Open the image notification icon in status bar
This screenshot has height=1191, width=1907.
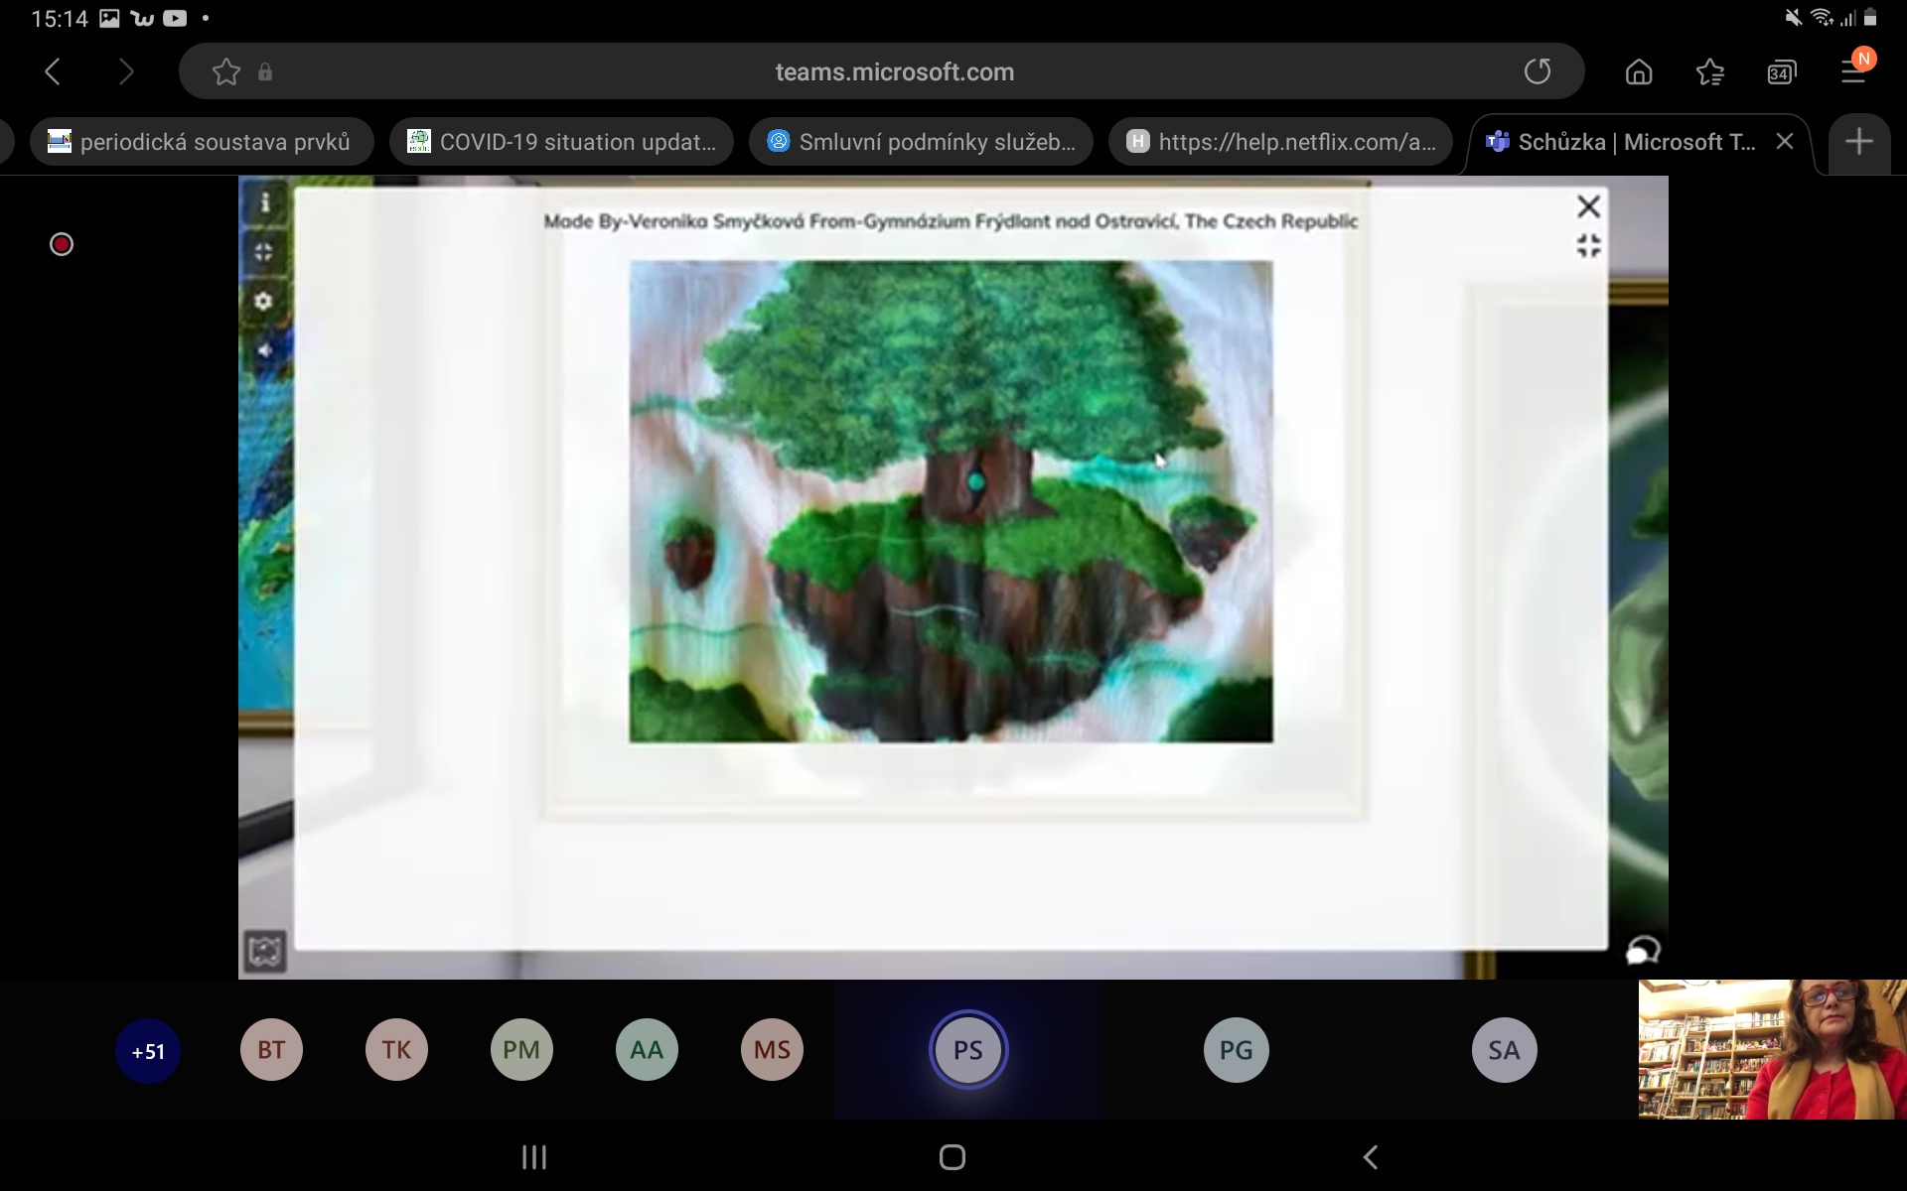[x=109, y=18]
